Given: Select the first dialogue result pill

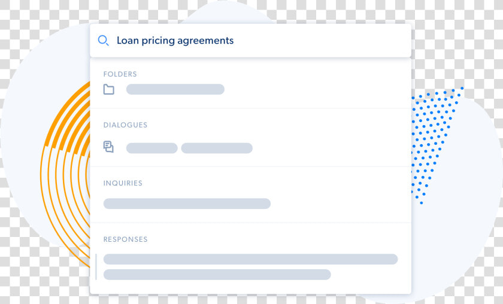Looking at the screenshot, I should click(151, 148).
